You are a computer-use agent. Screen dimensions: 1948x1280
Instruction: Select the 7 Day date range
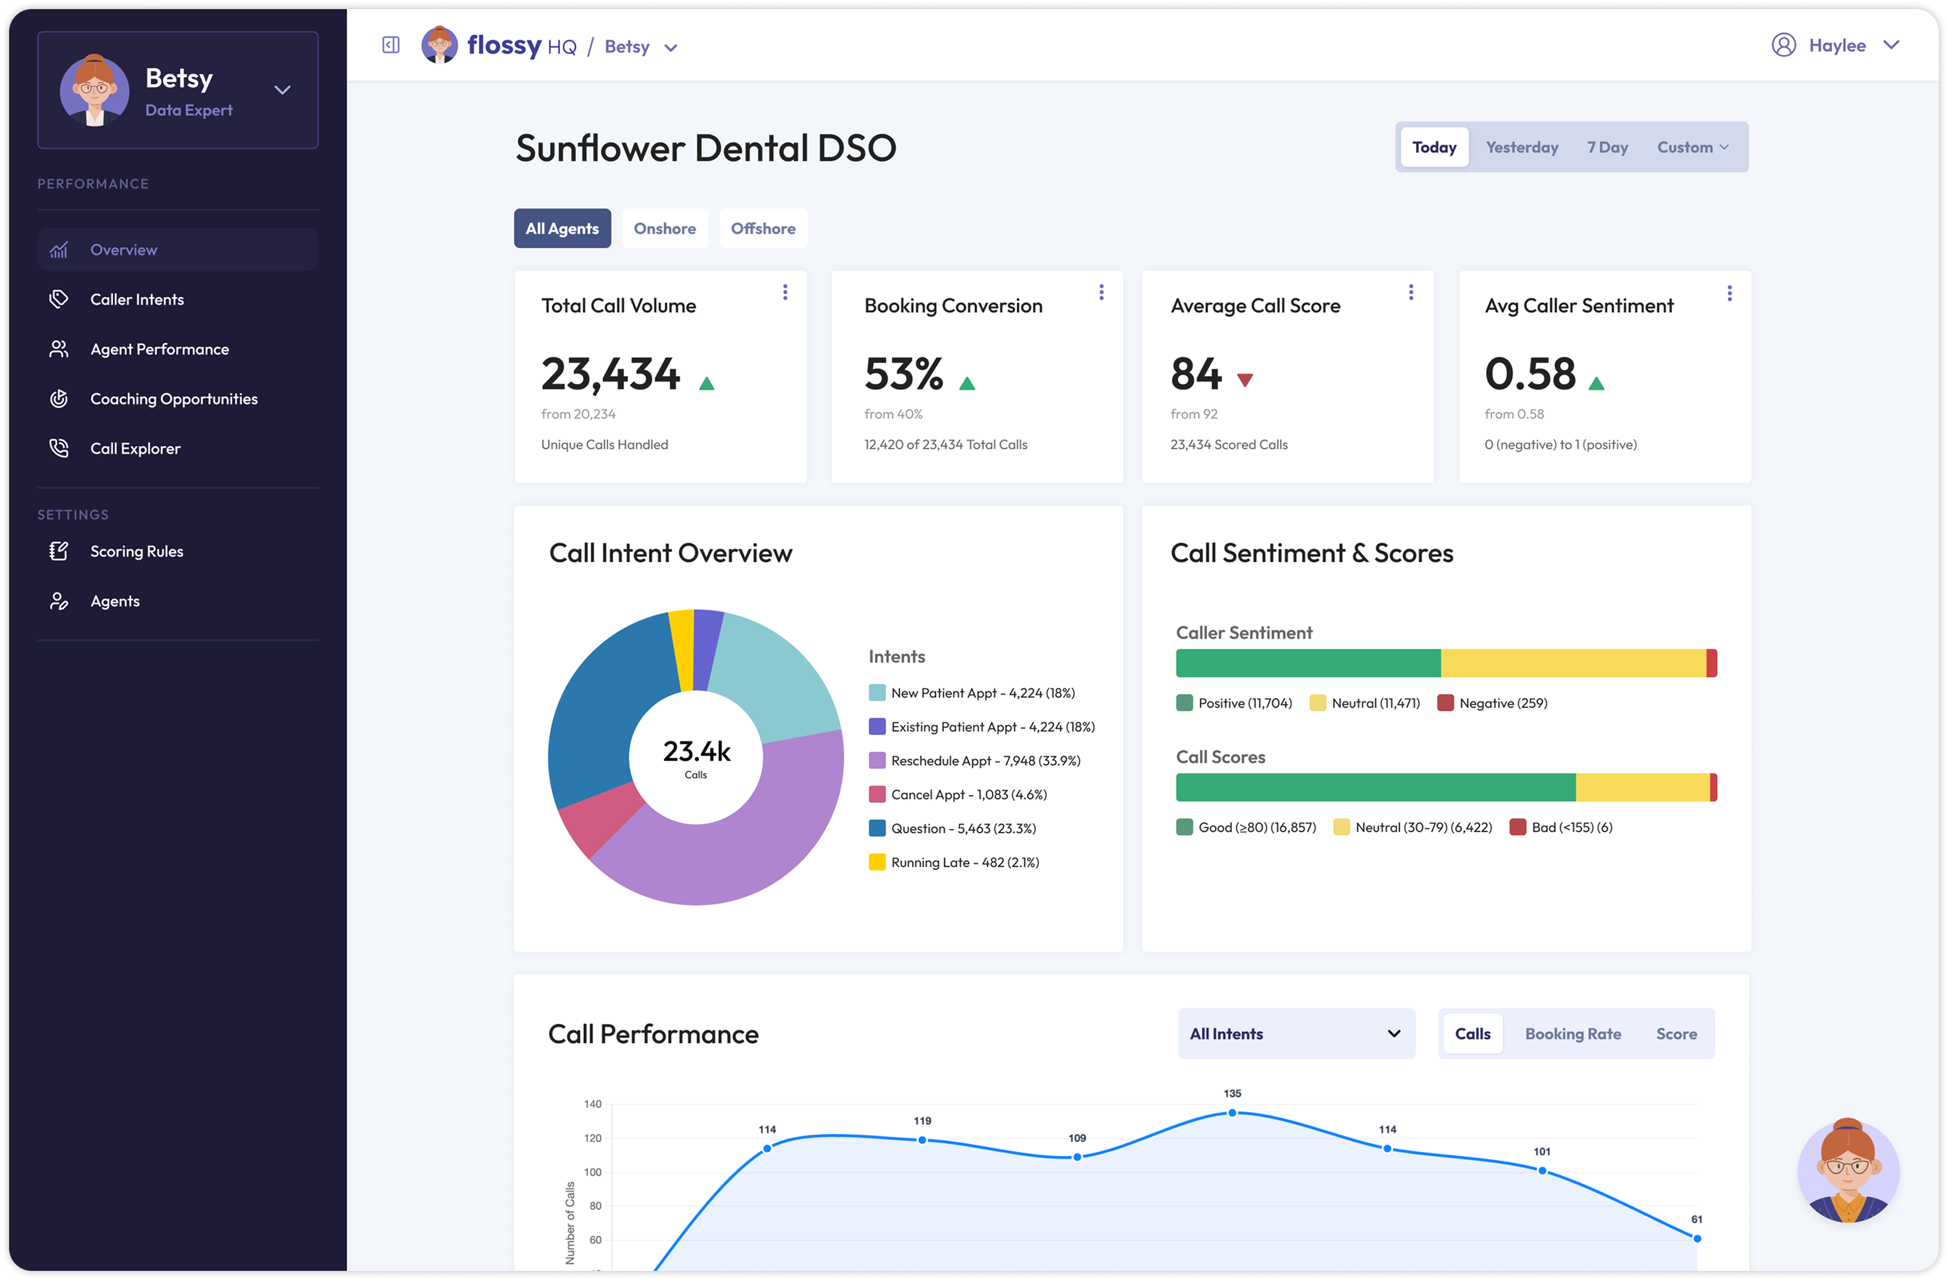(1607, 147)
